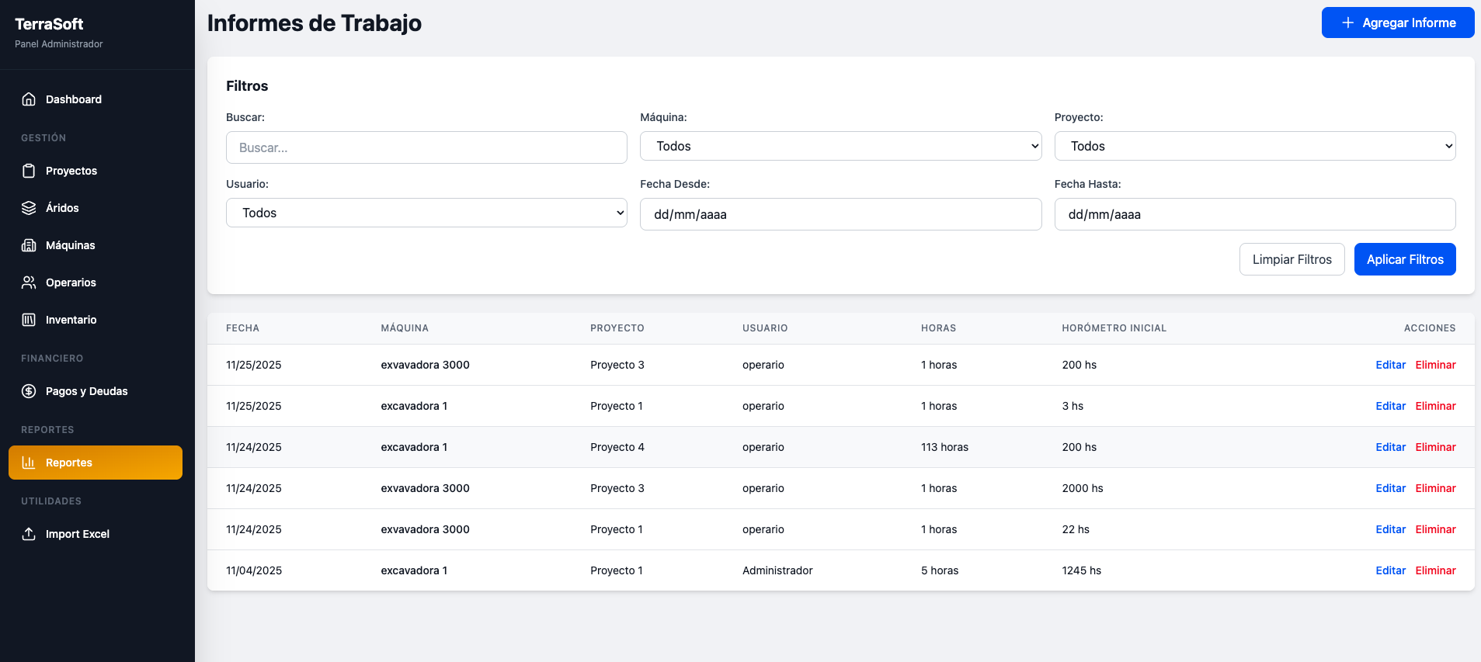Click the Operarios users icon

[x=29, y=282]
